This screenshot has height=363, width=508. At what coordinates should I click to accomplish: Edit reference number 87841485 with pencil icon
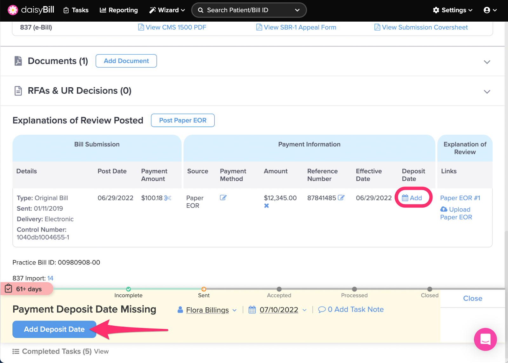click(342, 197)
